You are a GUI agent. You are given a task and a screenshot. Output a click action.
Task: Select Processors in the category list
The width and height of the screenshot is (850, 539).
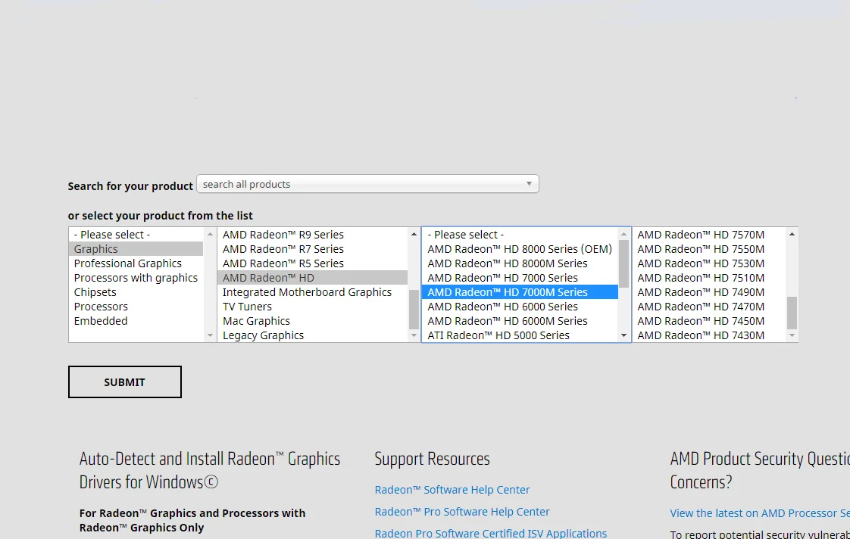(x=136, y=306)
